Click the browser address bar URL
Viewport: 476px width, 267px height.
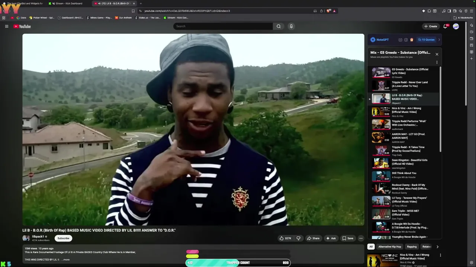187,11
